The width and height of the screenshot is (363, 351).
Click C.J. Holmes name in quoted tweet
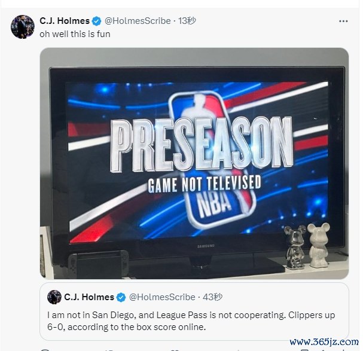[x=89, y=297]
